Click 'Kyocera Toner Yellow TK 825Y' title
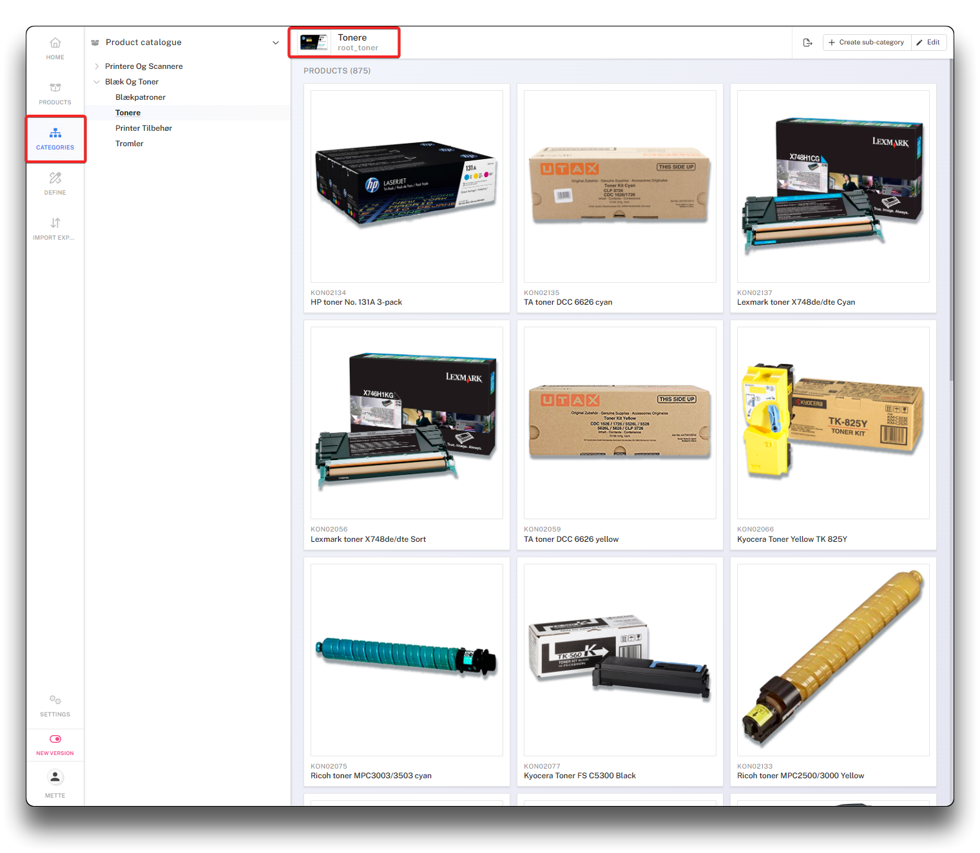The width and height of the screenshot is (980, 853). click(793, 539)
